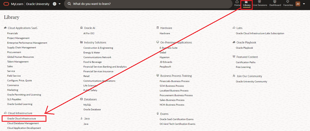Click the Featured Content category icon

pyautogui.click(x=234, y=57)
